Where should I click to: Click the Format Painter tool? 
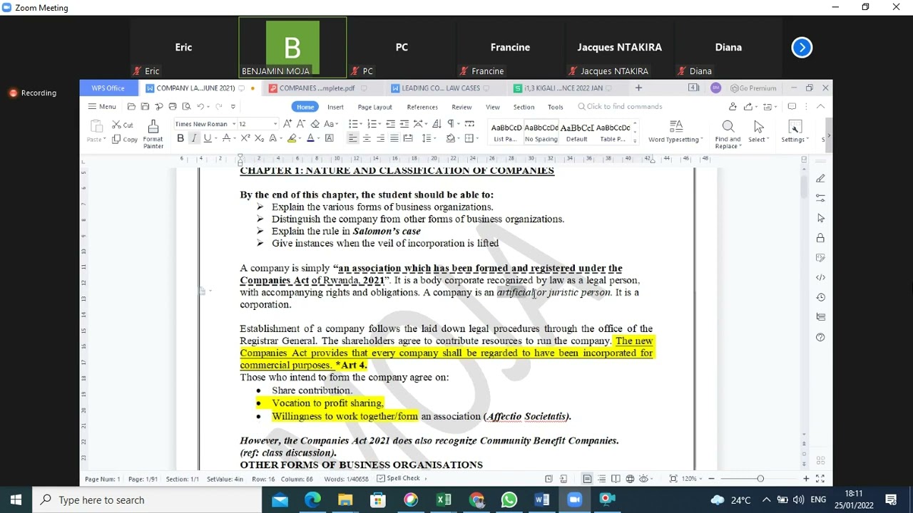point(153,133)
